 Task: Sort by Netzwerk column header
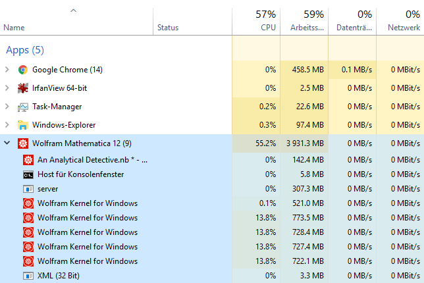pyautogui.click(x=400, y=22)
